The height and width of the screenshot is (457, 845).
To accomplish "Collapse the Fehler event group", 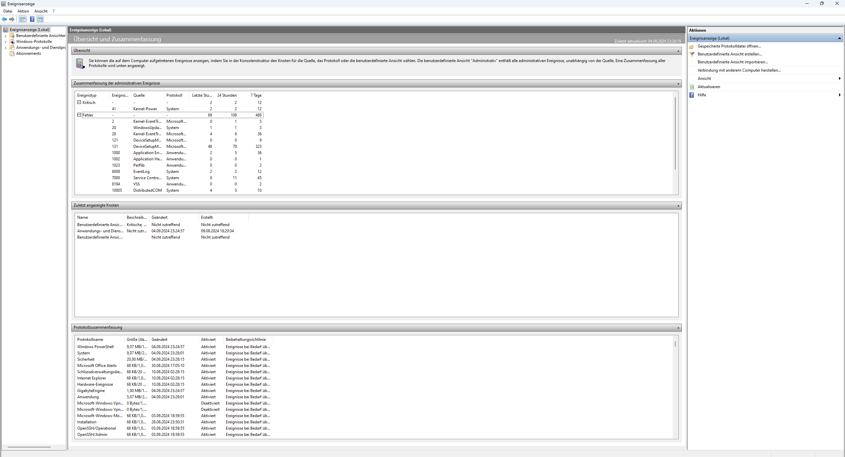I will (x=79, y=115).
